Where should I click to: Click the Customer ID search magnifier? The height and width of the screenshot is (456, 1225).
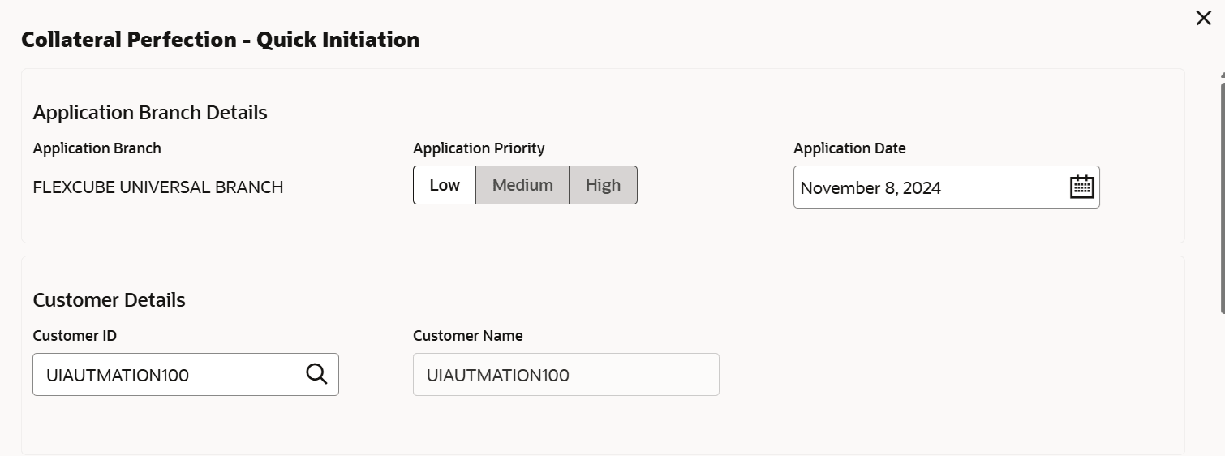(x=316, y=374)
